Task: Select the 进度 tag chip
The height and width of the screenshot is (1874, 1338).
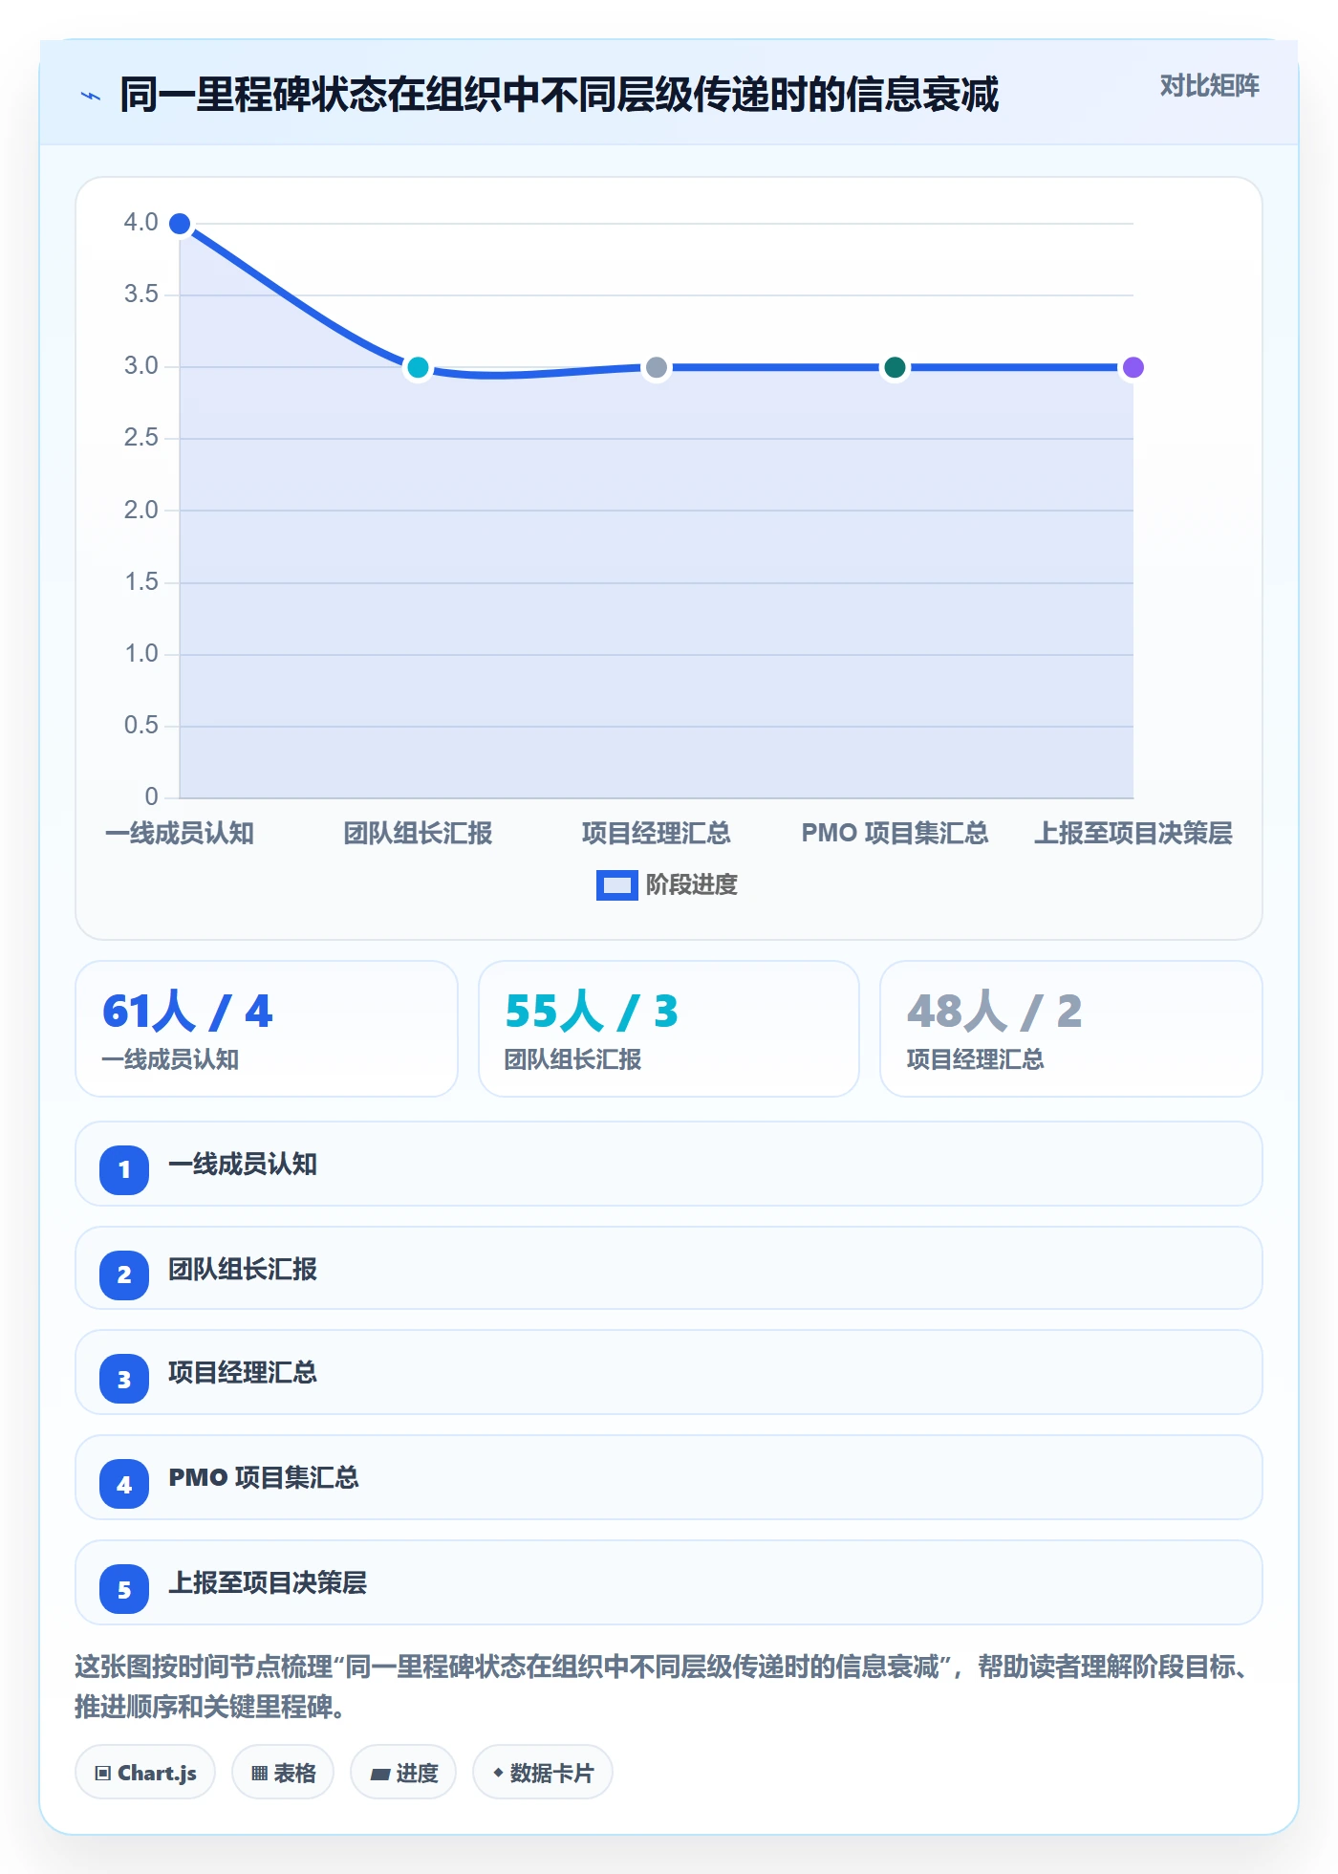Action: click(x=403, y=1773)
